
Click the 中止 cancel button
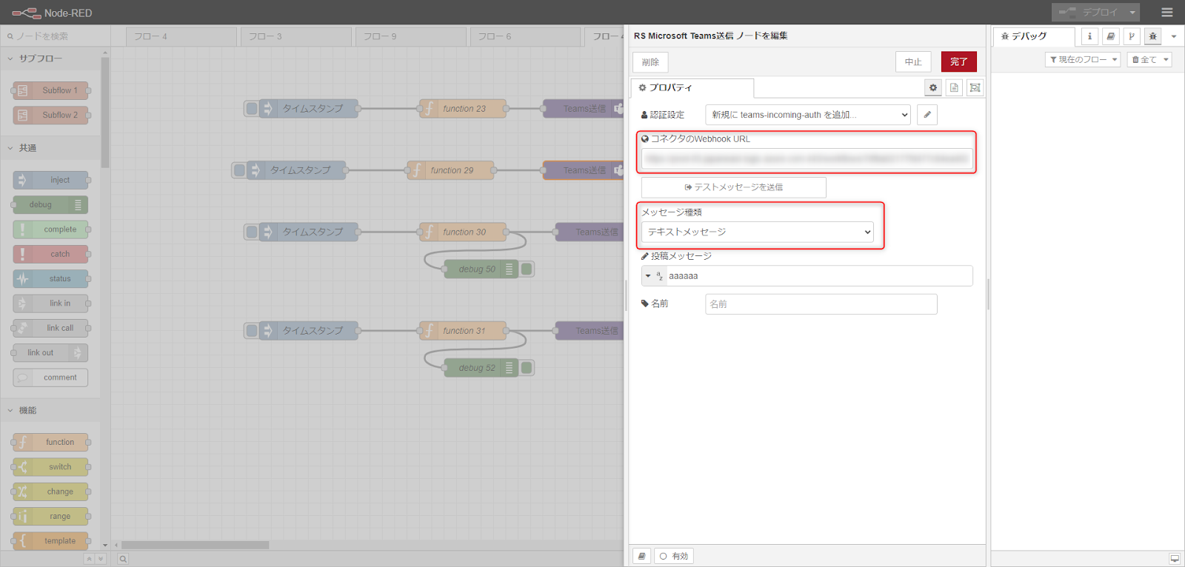coord(913,61)
